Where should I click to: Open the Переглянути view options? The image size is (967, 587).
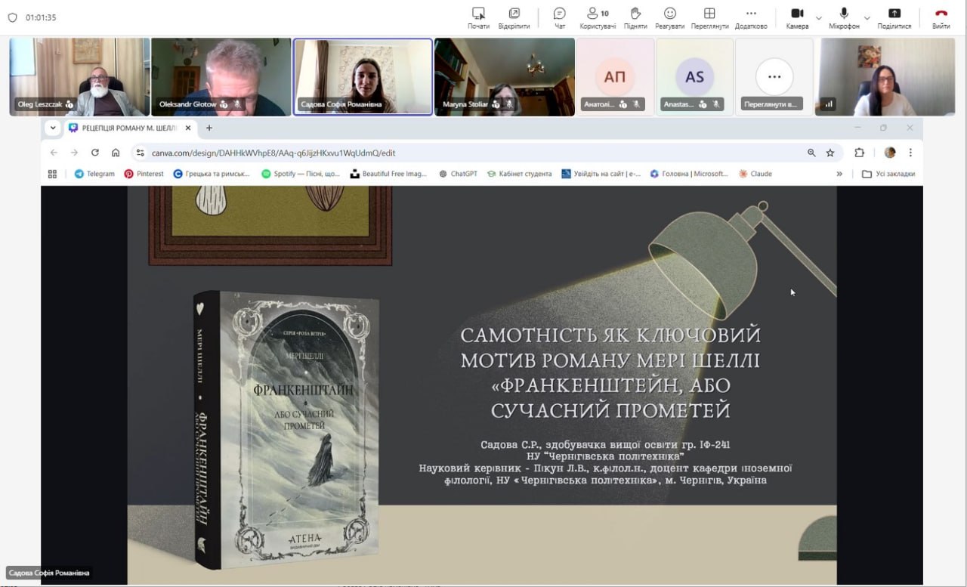click(x=709, y=18)
